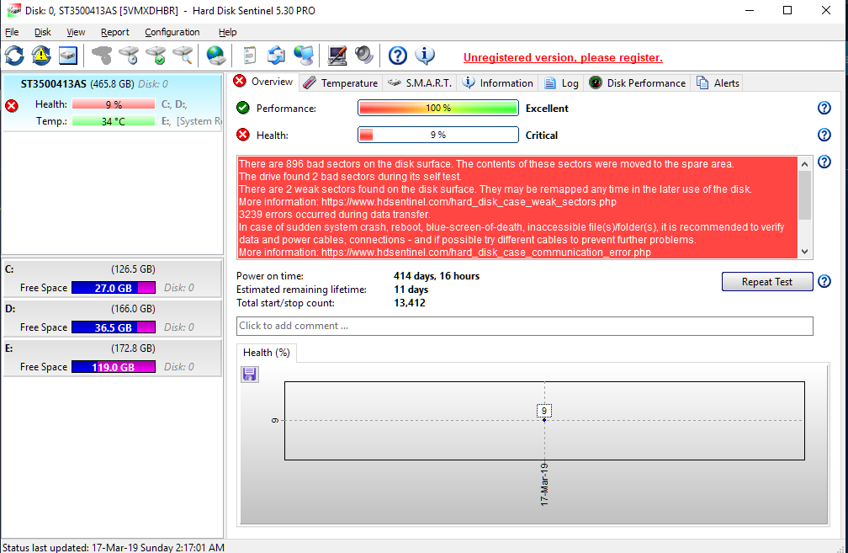Click '414 days, 16 hours' power on time
Image resolution: width=848 pixels, height=553 pixels.
coord(437,276)
